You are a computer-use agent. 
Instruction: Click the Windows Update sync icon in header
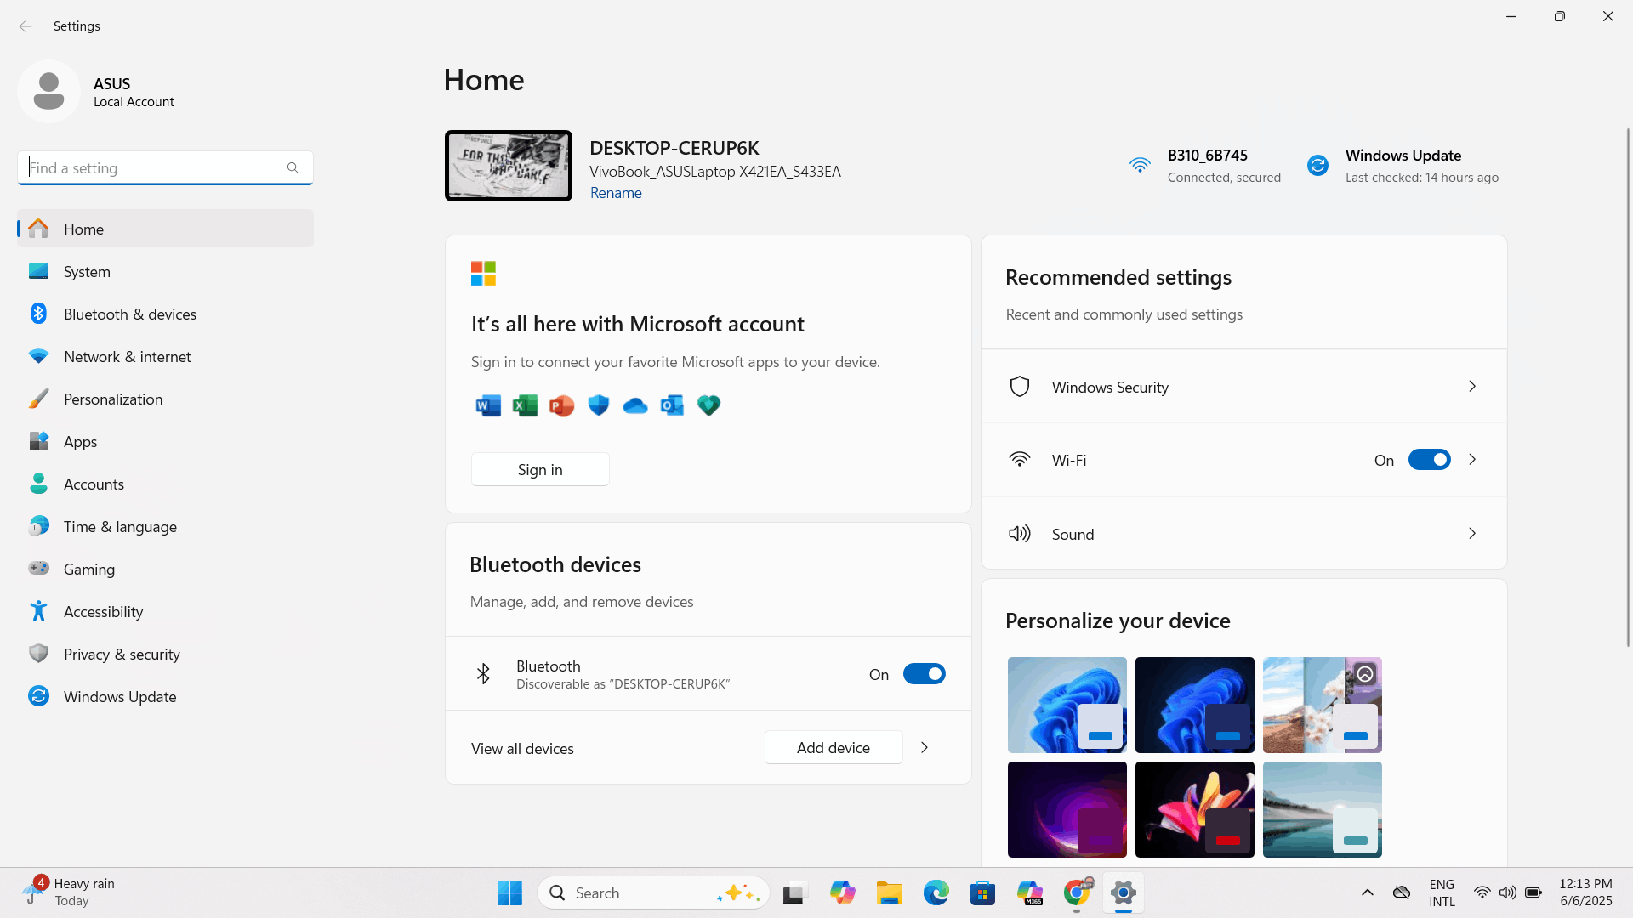tap(1317, 166)
